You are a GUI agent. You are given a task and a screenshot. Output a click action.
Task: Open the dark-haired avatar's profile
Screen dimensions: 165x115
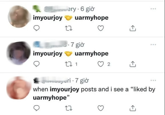19,53
